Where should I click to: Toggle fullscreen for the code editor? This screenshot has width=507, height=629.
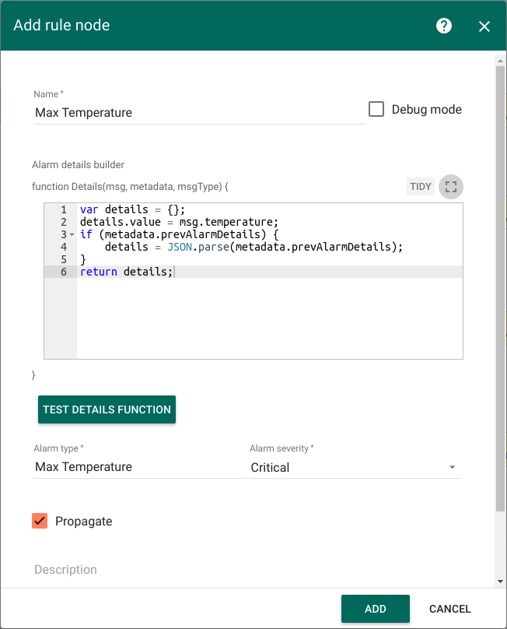coord(451,187)
